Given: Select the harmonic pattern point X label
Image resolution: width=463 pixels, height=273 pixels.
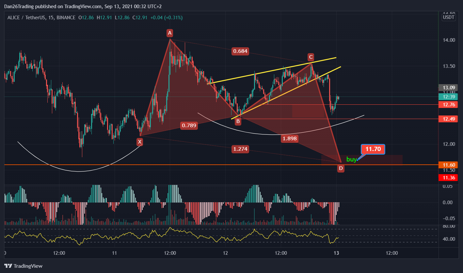Looking at the screenshot, I should pos(140,142).
